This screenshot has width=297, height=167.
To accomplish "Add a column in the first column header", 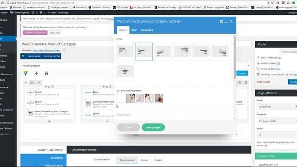I will 45,87.
